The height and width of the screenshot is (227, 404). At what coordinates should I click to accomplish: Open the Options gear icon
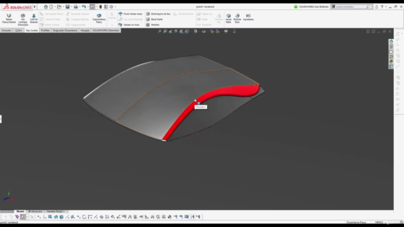[111, 7]
